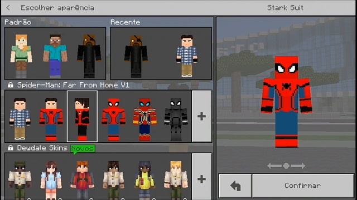Image resolution: width=357 pixels, height=200 pixels.
Task: Open the Spider-Man: Far From Home V1 pack
Action: tap(73, 85)
